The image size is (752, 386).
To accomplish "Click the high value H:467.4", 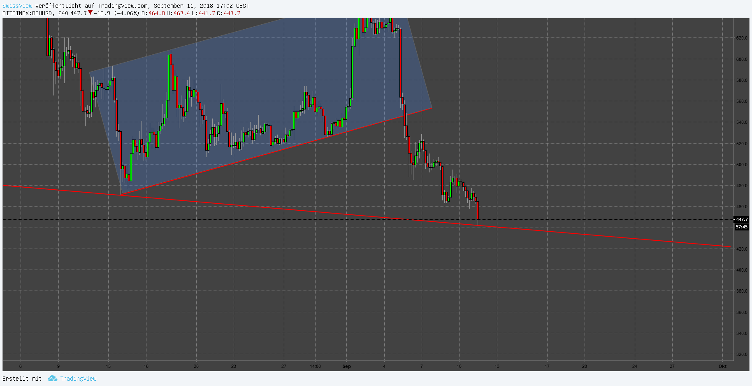I will 178,13.
